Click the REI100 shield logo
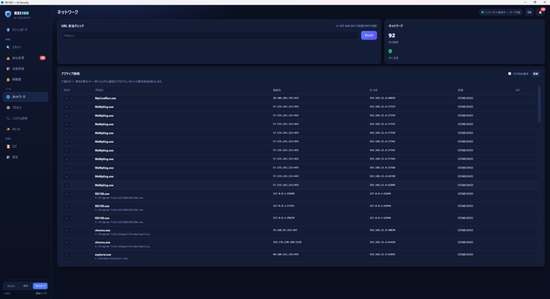Image resolution: width=550 pixels, height=299 pixels. point(8,14)
